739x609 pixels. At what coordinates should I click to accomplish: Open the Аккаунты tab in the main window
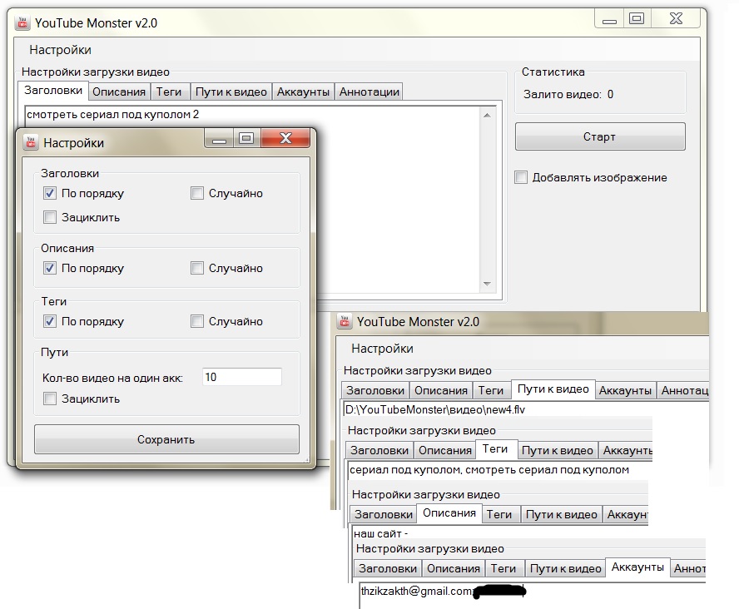303,92
